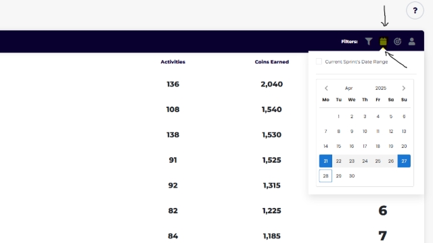The height and width of the screenshot is (243, 433).
Task: Click the 2,040 coins value
Action: [x=272, y=84]
